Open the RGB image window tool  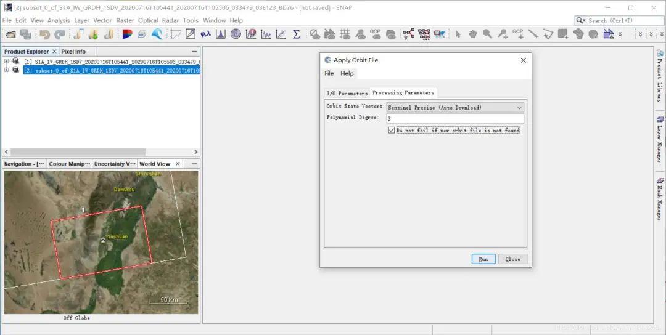(128, 34)
